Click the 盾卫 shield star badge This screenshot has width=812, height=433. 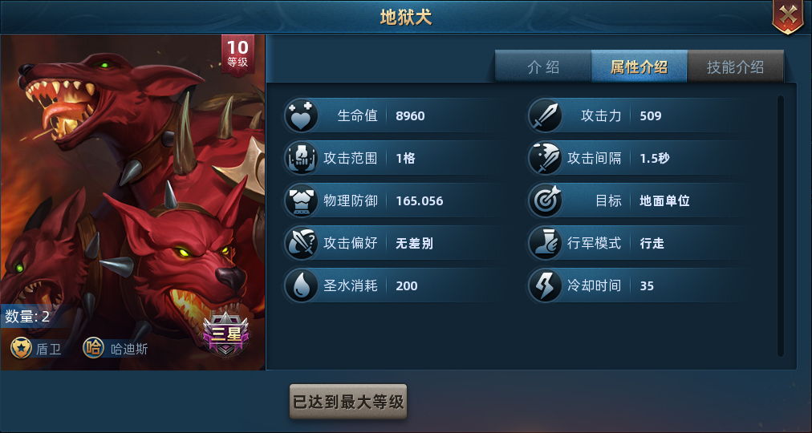click(x=21, y=349)
